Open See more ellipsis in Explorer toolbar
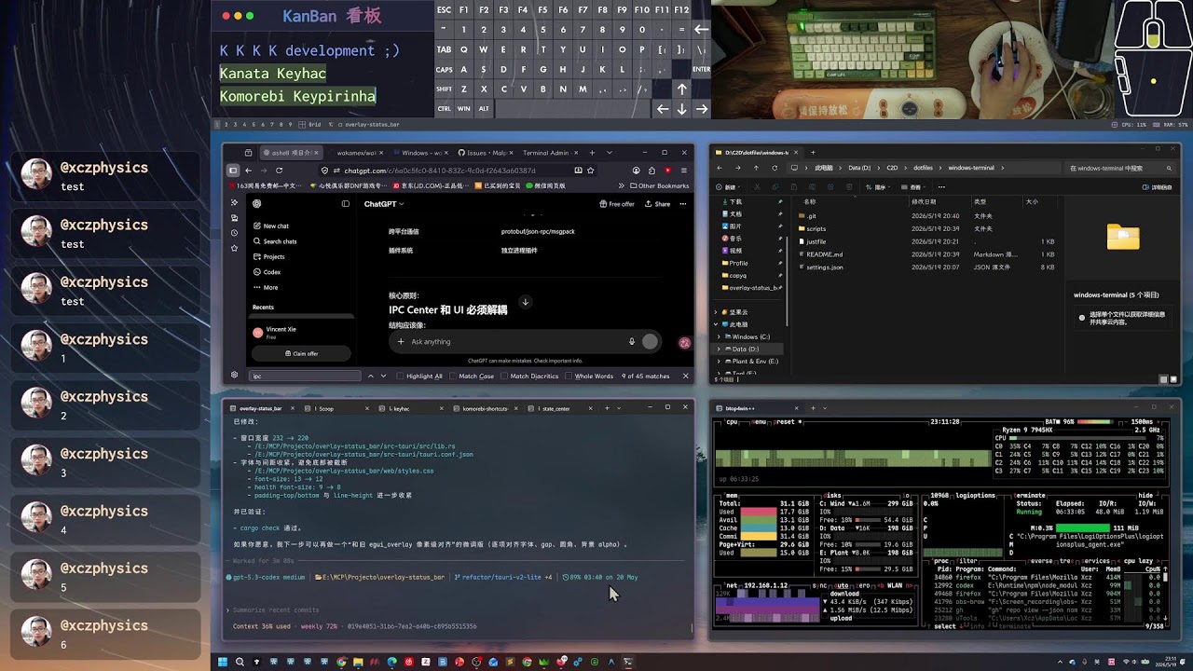1193x671 pixels. pos(942,186)
